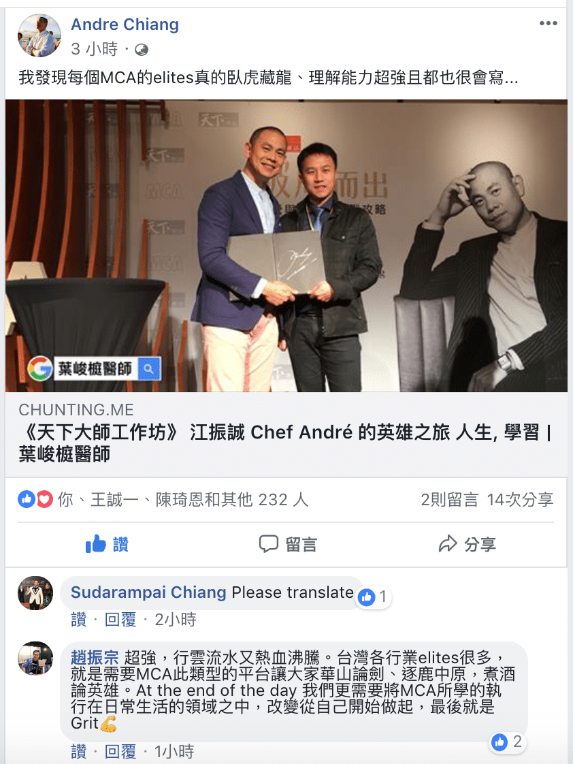Reply to Sudarampai Chiang's comment via 回覆
Viewport: 573px width, 764px height.
[120, 620]
